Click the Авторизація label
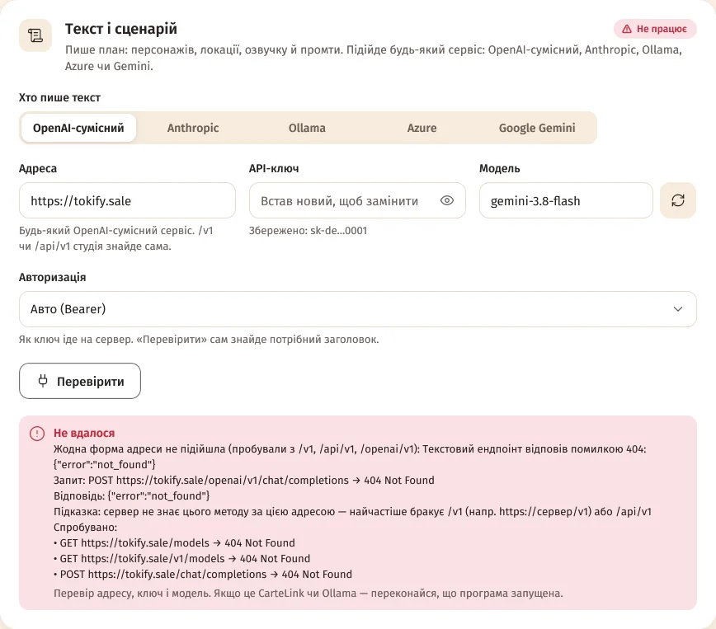This screenshot has width=716, height=629. 53,277
